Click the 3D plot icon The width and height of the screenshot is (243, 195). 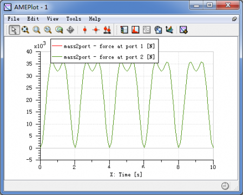click(x=169, y=30)
